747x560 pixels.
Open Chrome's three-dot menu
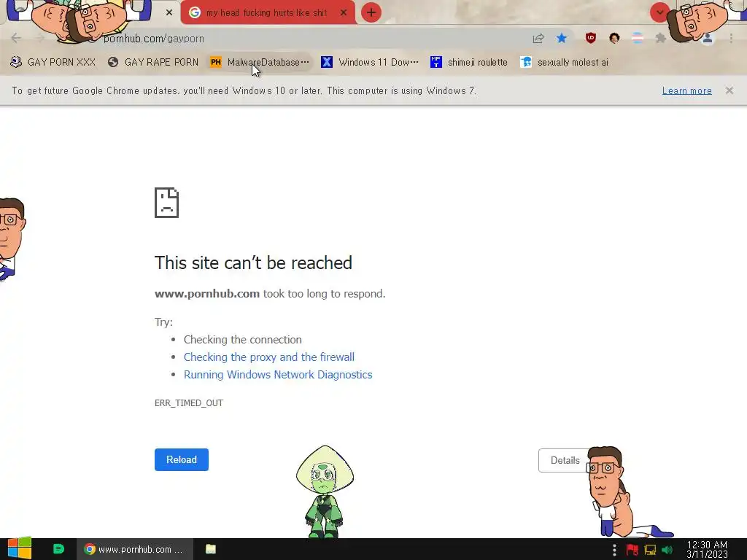click(731, 38)
